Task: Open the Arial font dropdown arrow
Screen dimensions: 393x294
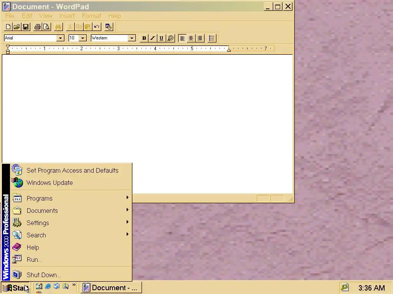Action: point(60,38)
